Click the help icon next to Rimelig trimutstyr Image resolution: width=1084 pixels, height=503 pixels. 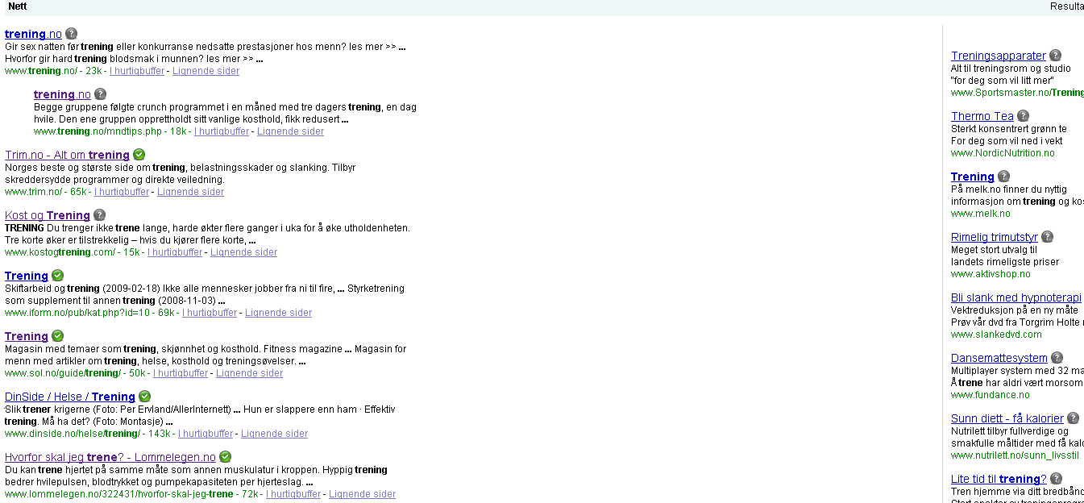click(1047, 235)
